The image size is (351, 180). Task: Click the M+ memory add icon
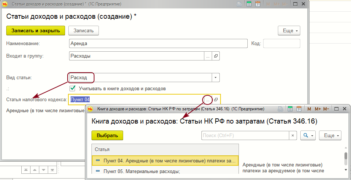[x=317, y=109]
